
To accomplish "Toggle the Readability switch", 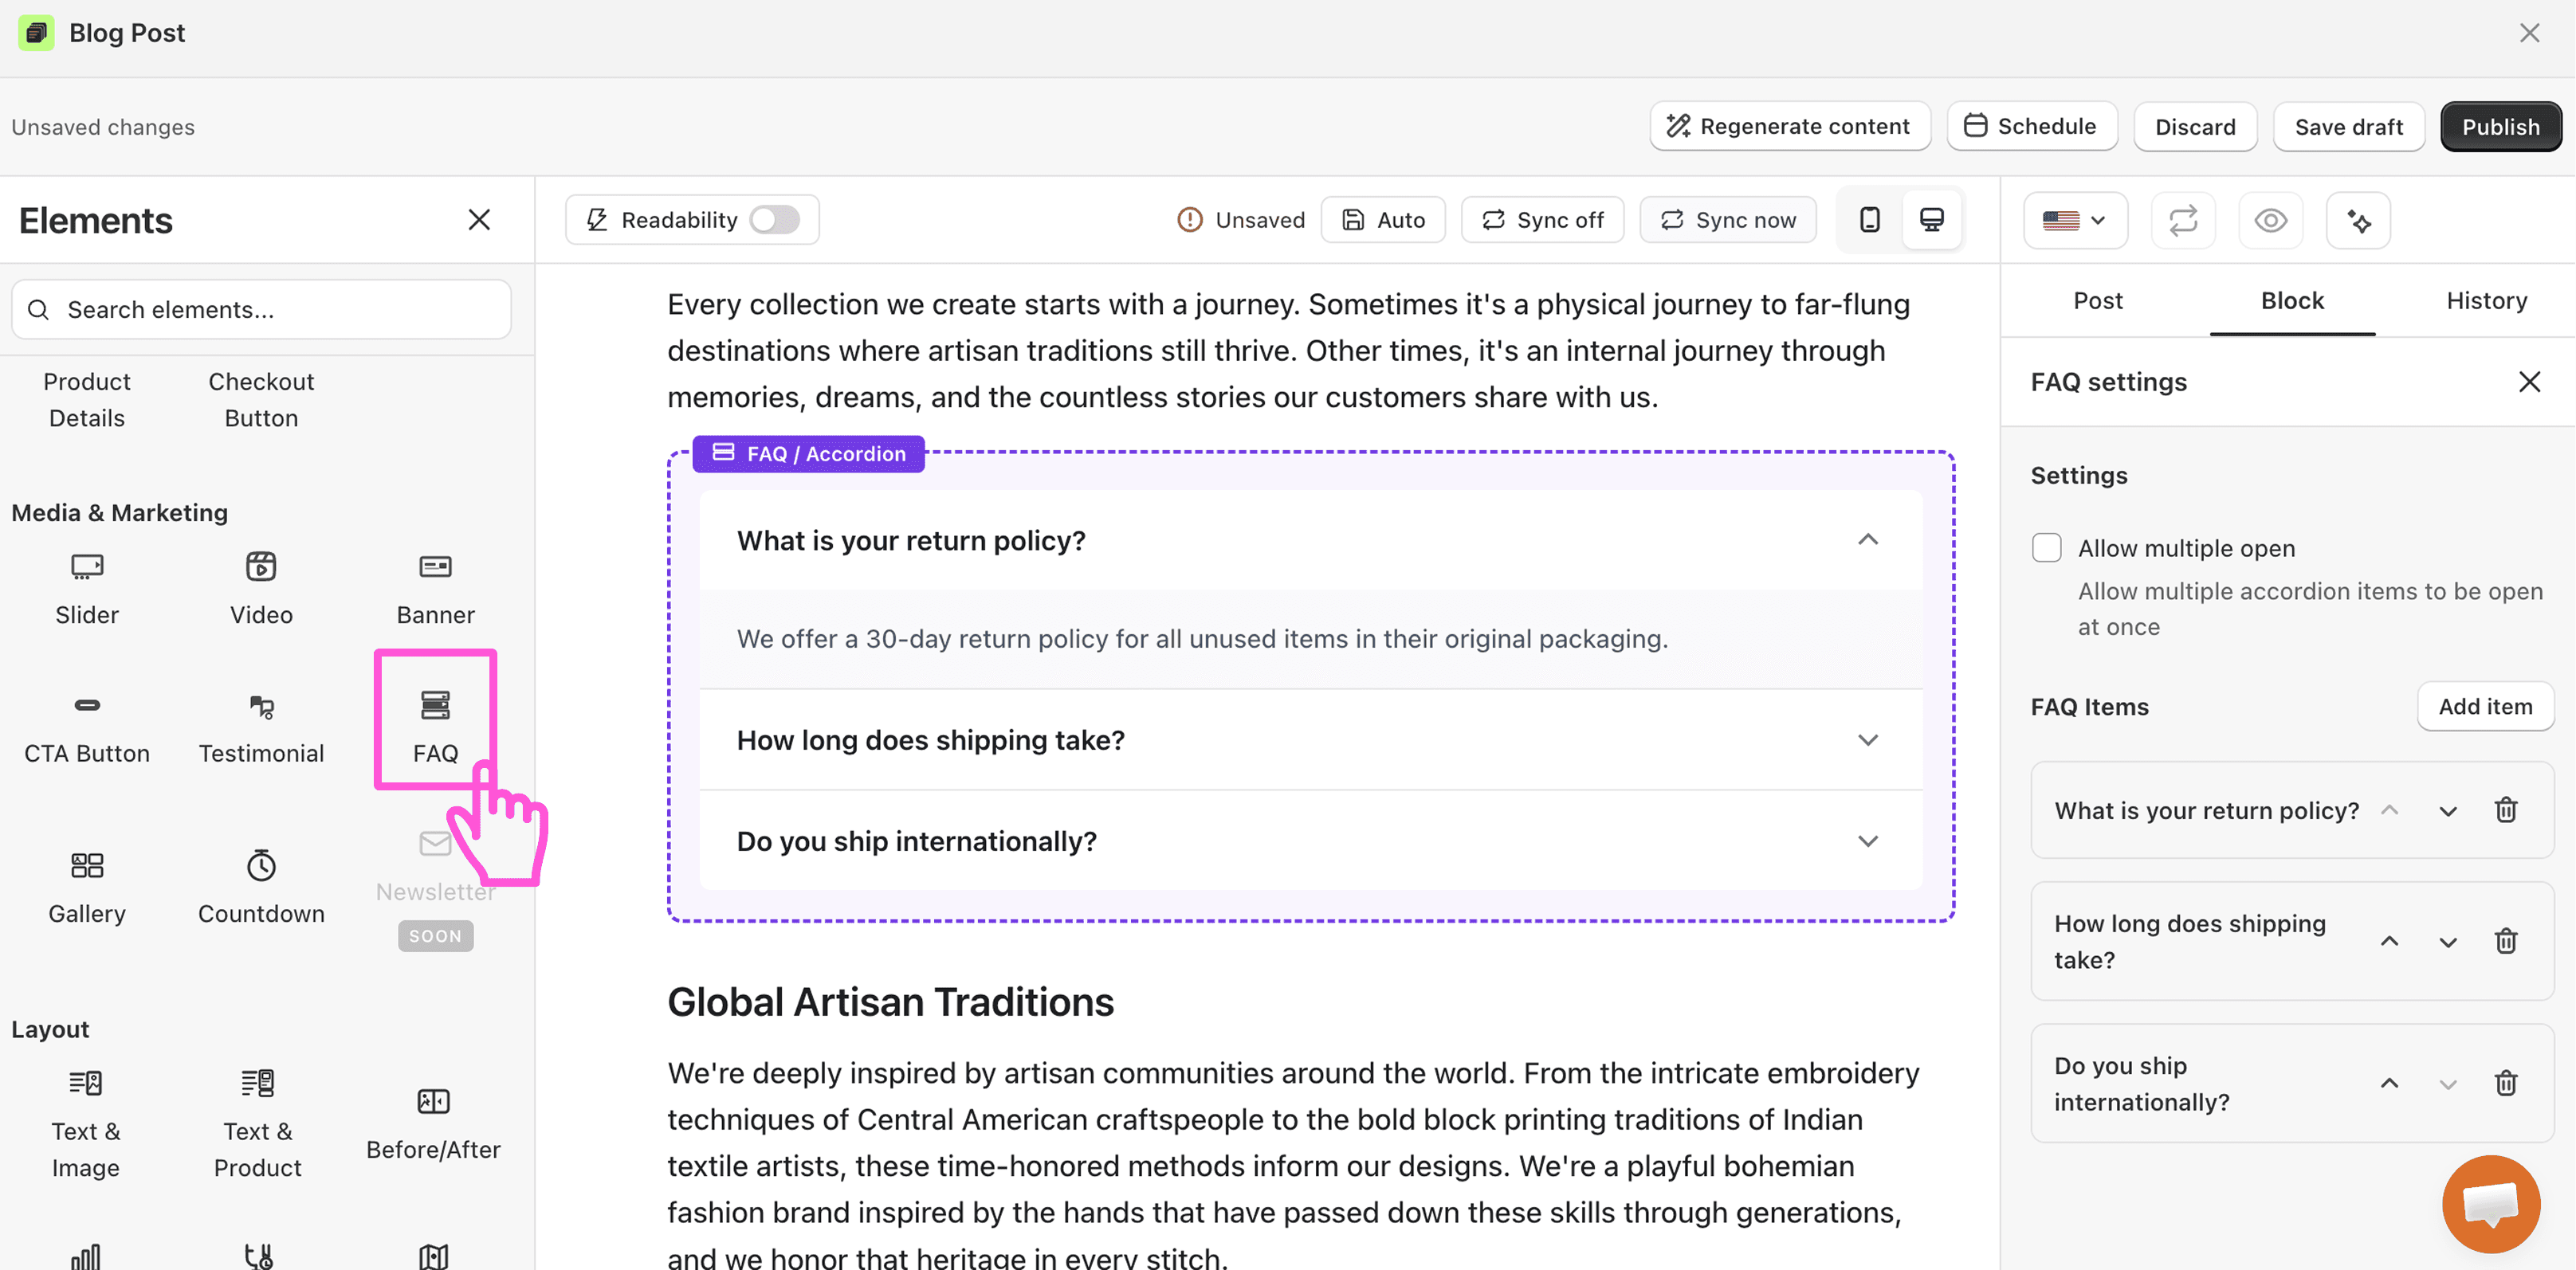I will tap(775, 220).
